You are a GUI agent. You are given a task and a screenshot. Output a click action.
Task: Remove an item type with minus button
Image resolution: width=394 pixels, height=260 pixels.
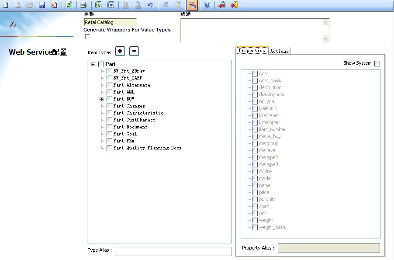pyautogui.click(x=134, y=51)
